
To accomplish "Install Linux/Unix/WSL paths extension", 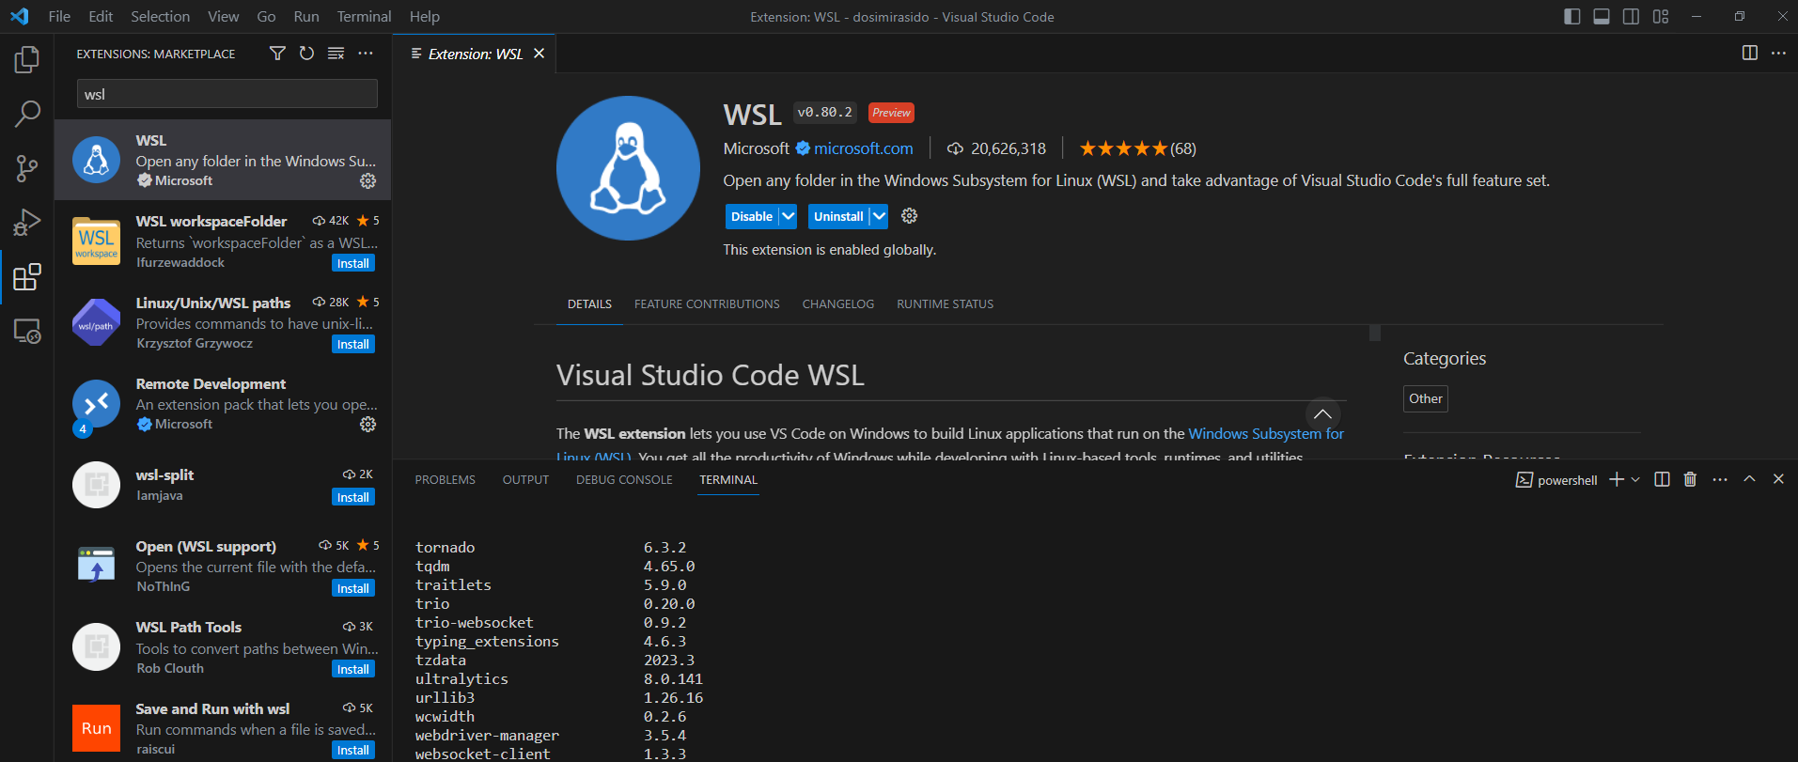I will click(x=353, y=345).
